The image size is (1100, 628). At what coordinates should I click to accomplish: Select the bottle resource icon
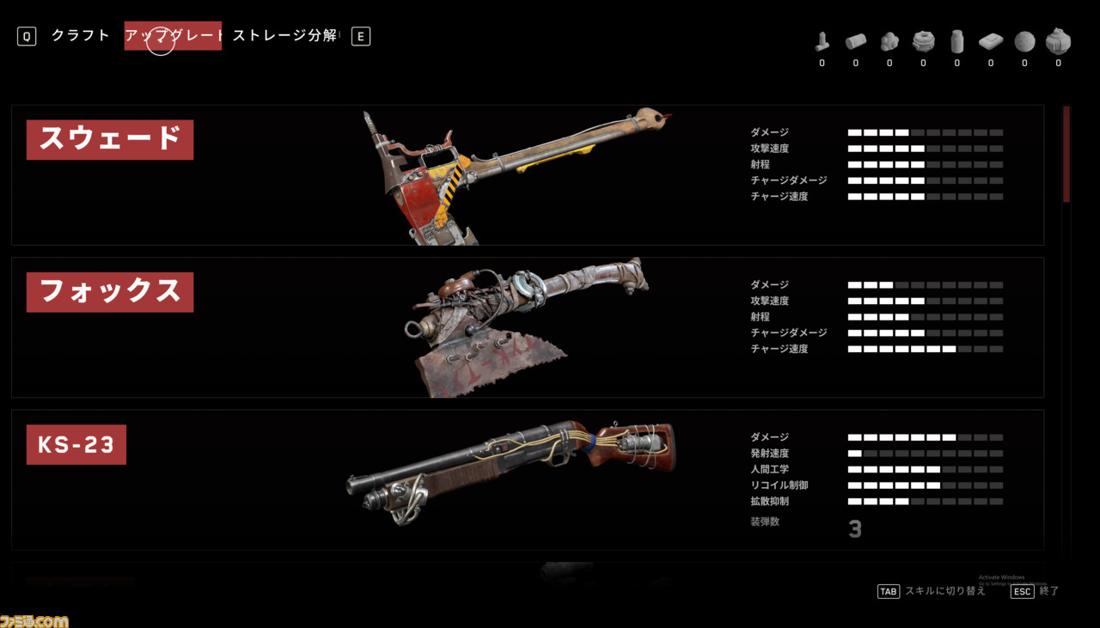(x=956, y=41)
